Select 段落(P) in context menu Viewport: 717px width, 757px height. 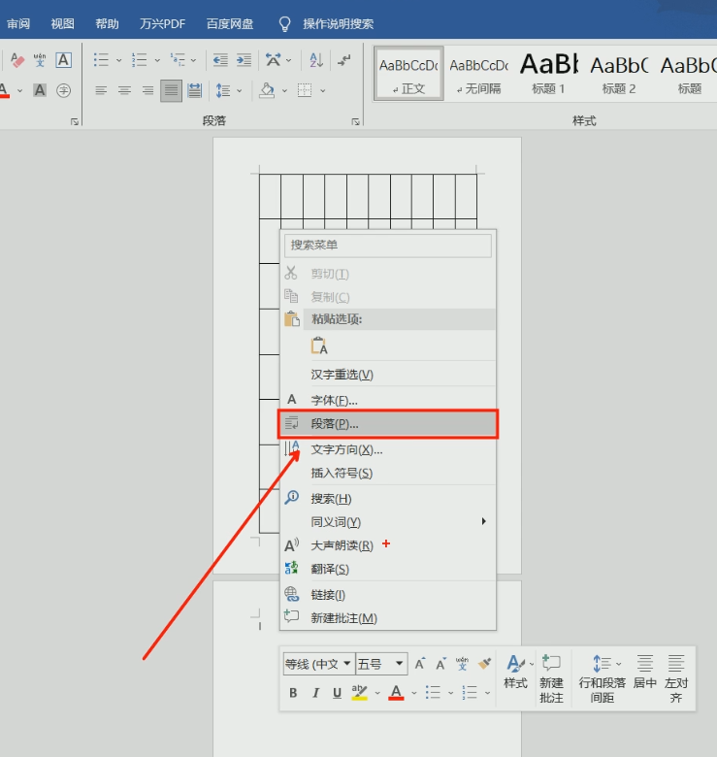click(388, 424)
